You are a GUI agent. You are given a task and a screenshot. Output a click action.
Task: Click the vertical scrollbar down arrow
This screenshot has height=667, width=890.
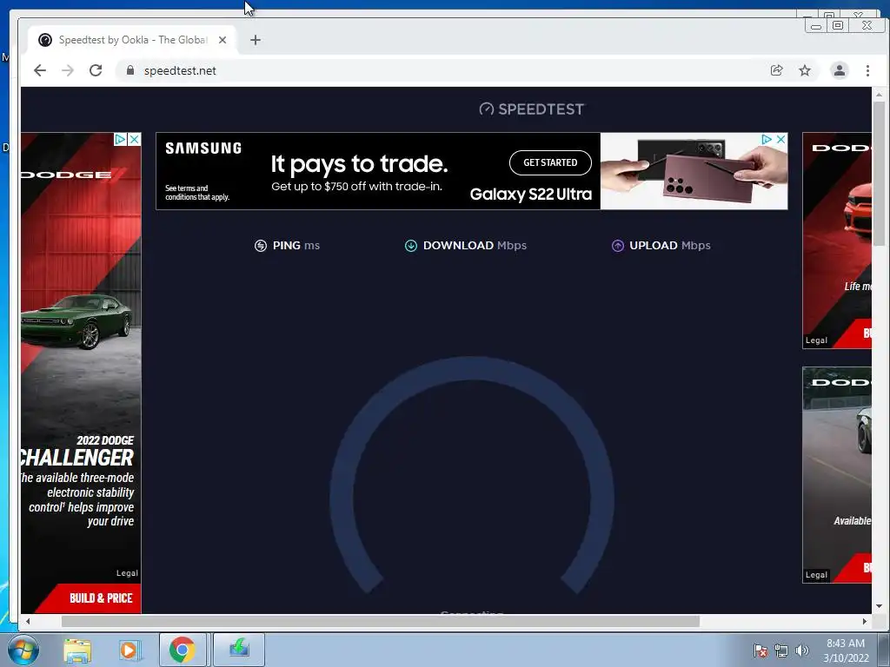(x=880, y=605)
